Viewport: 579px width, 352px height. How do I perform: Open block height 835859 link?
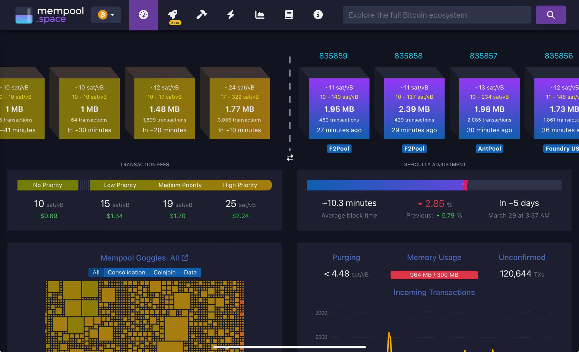point(333,56)
